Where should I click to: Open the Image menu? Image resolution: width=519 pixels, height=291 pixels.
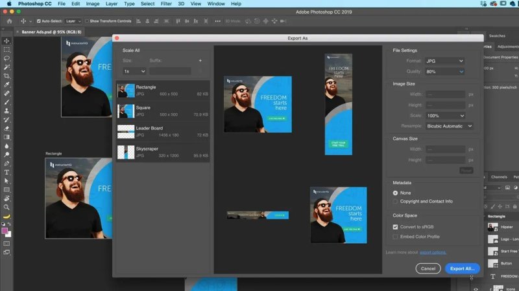click(x=93, y=4)
